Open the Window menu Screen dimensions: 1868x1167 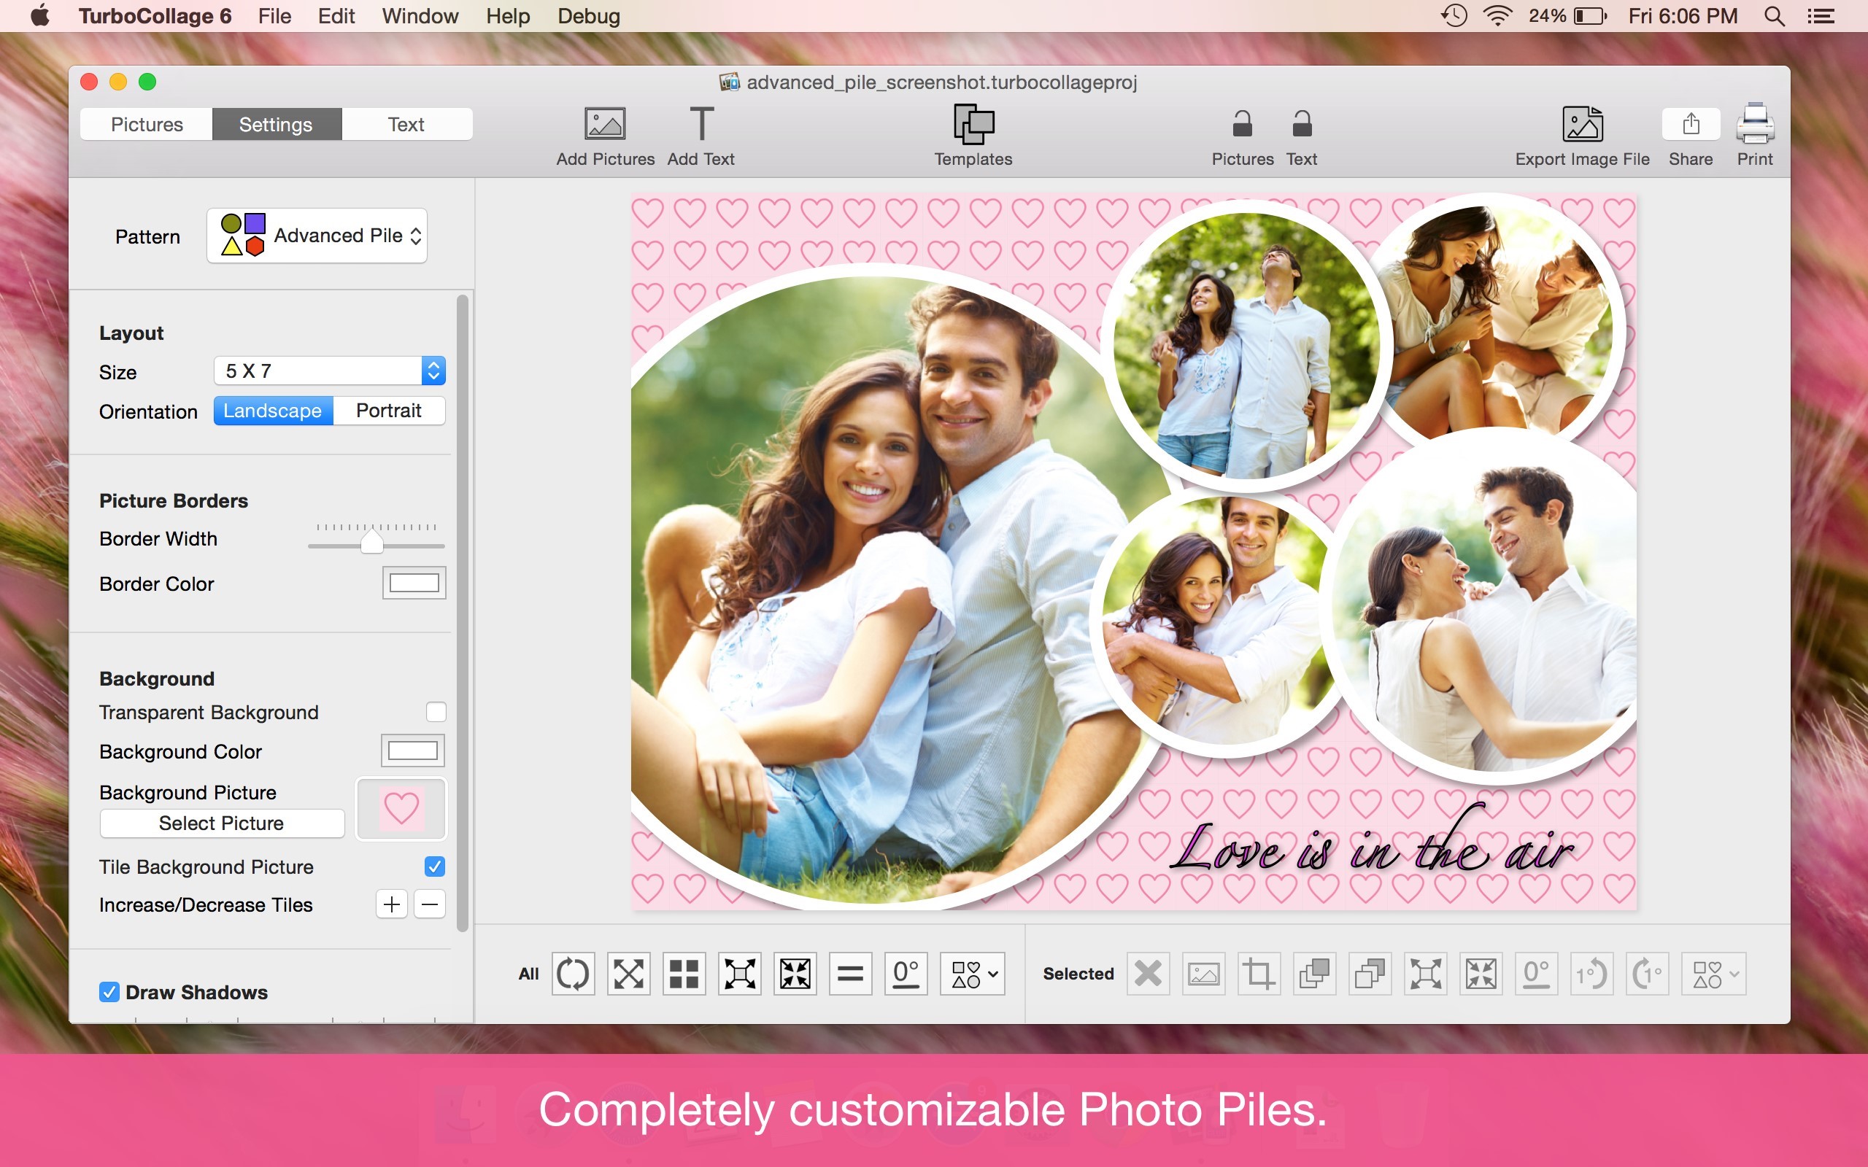pyautogui.click(x=419, y=16)
